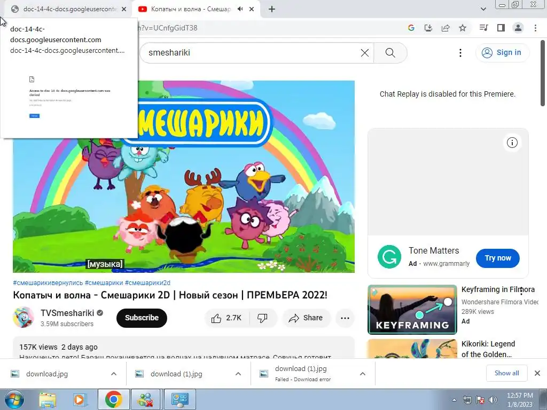Mute the YouTube tab audio icon

pyautogui.click(x=240, y=9)
